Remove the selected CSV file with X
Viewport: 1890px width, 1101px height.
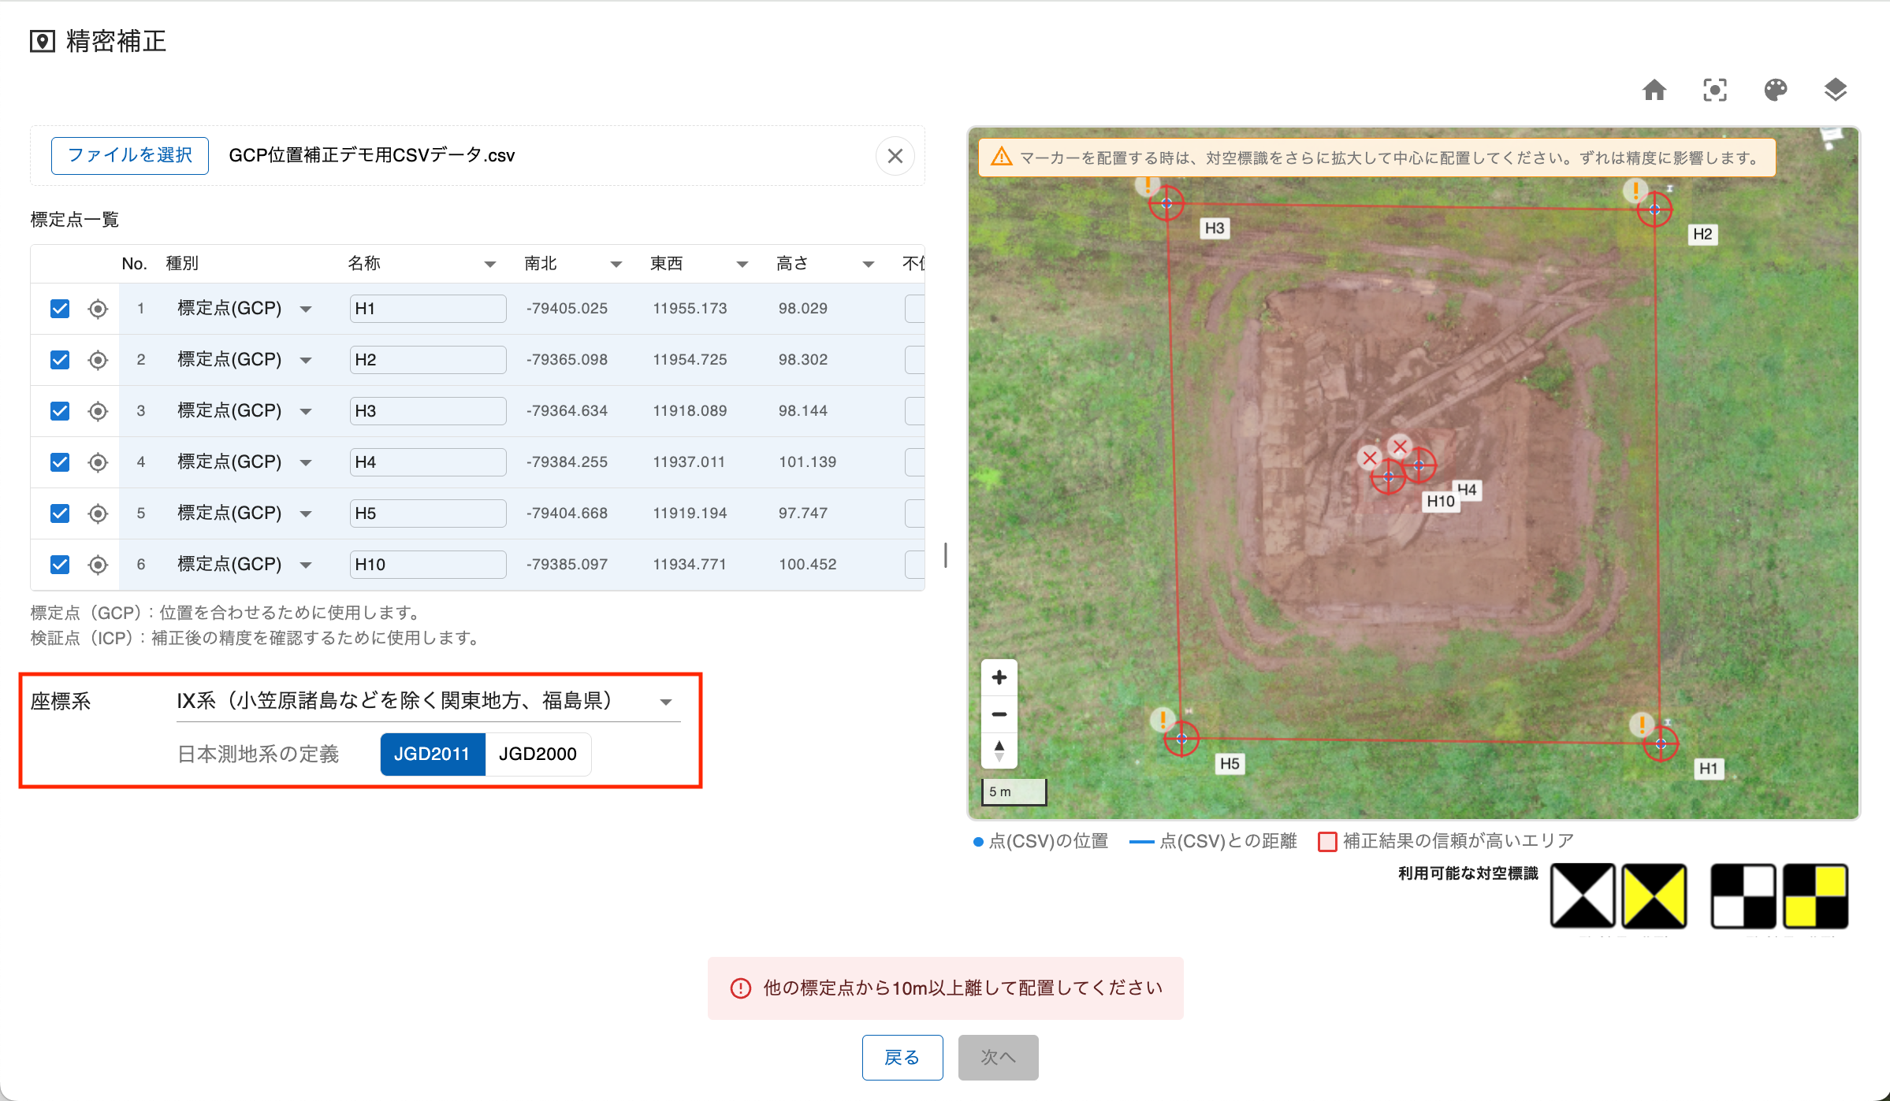coord(895,156)
